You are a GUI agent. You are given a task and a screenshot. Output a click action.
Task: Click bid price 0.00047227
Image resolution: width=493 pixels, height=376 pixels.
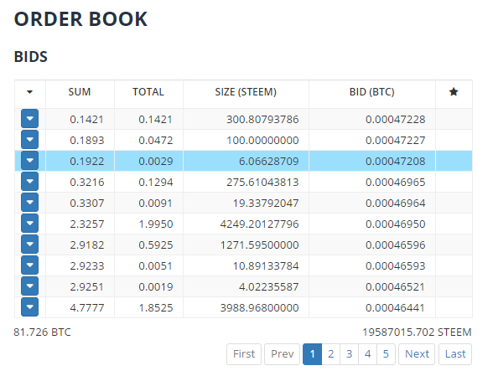[396, 140]
